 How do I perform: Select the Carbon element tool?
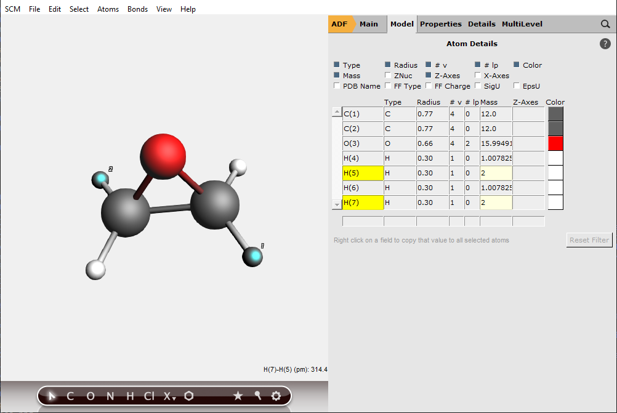tap(70, 396)
